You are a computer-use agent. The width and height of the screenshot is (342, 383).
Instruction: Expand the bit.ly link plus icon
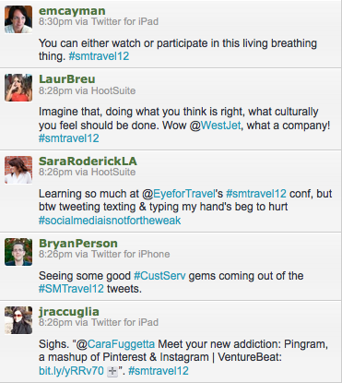tap(112, 371)
